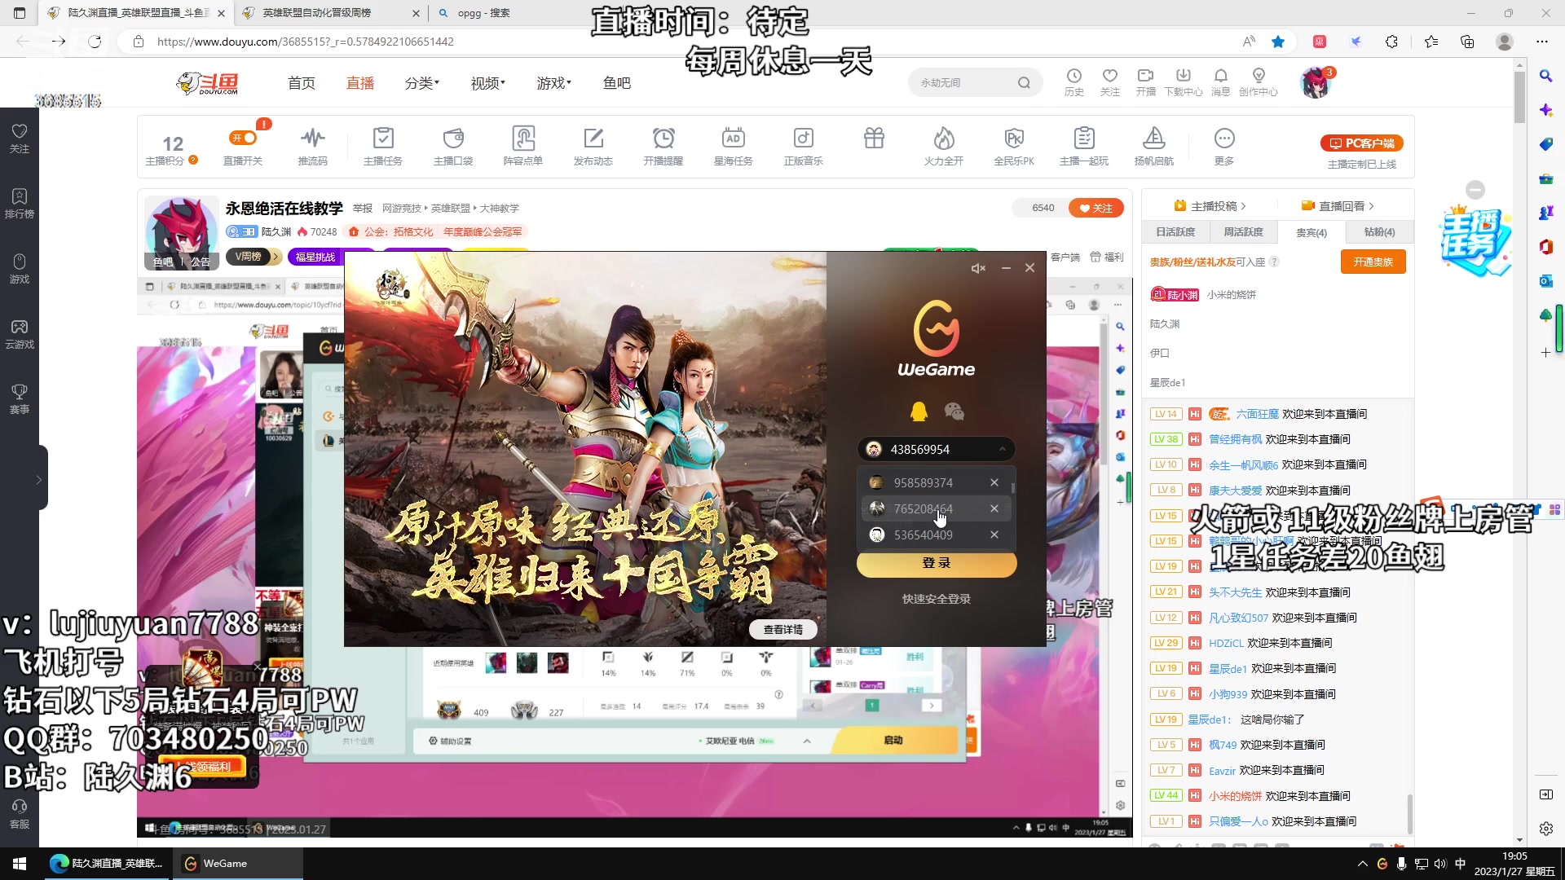1565x880 pixels.
Task: Open 下载中心 download center
Action: pos(1184,81)
